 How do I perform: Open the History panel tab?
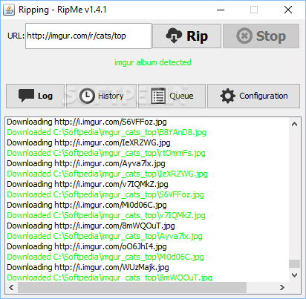(x=101, y=96)
